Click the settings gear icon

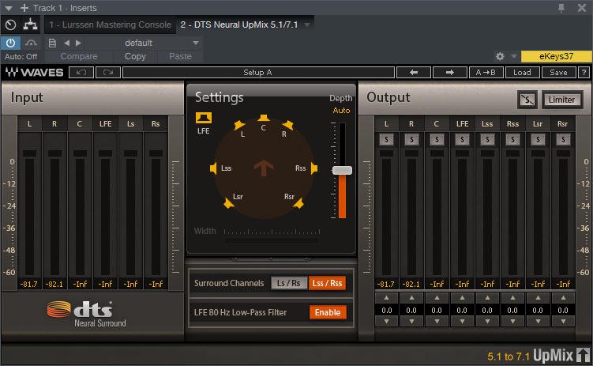click(x=500, y=56)
